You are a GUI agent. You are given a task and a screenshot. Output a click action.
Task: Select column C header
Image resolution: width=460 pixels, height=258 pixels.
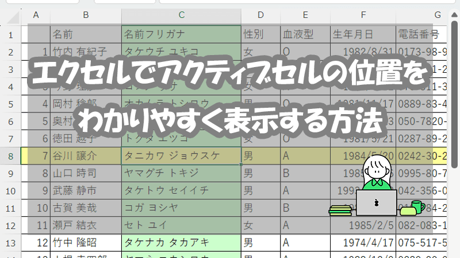tap(181, 15)
